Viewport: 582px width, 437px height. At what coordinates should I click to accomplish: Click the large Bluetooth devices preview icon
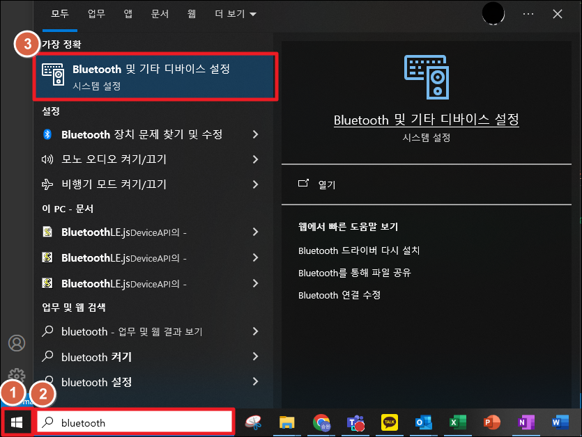[426, 77]
